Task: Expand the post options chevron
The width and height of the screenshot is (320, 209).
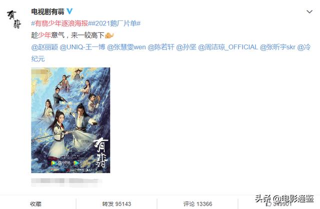Action: click(309, 11)
